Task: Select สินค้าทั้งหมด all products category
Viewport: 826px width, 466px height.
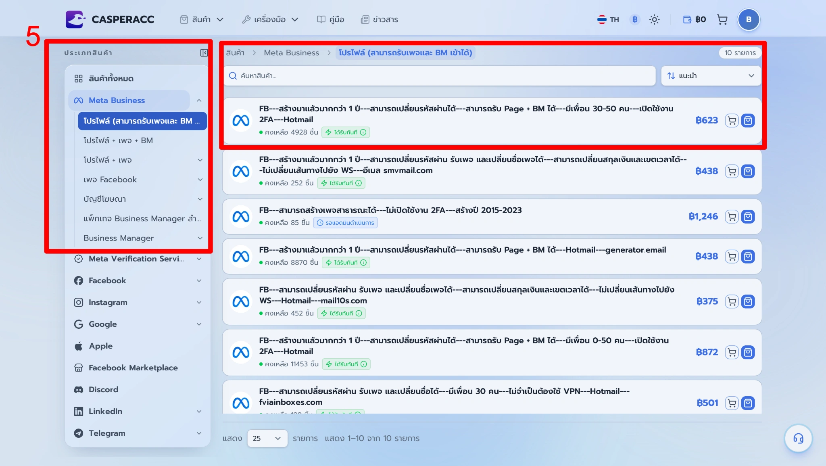Action: (x=138, y=78)
